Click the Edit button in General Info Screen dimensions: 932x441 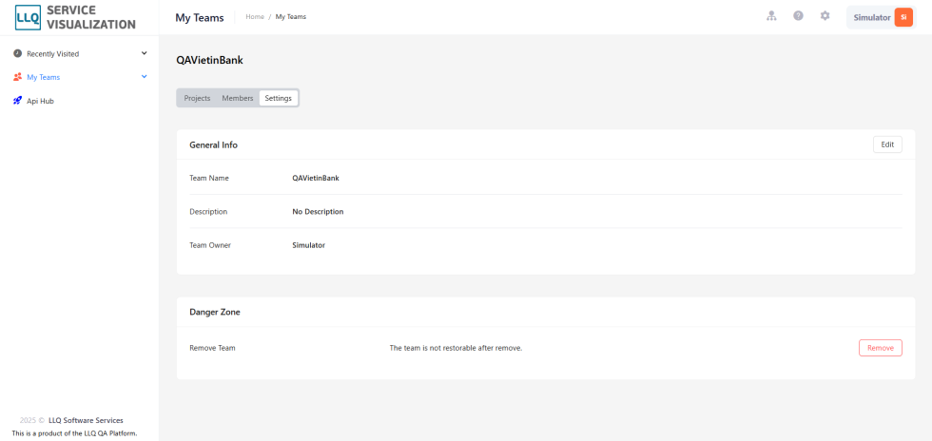click(x=887, y=144)
